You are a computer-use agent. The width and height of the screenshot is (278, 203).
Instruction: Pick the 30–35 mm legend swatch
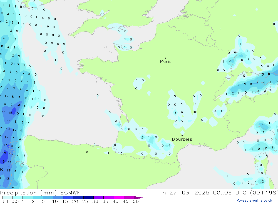pos(98,197)
